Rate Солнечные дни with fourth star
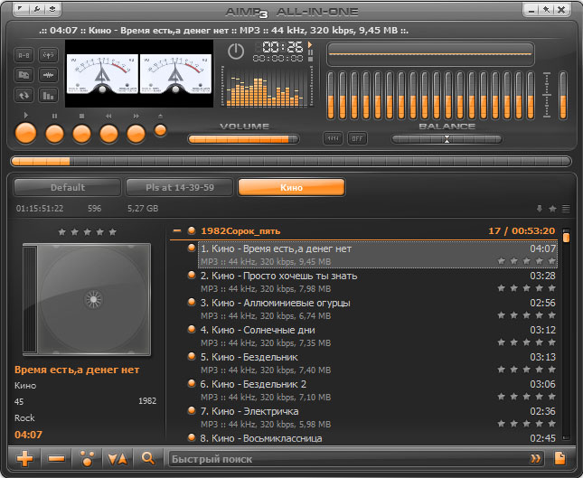This screenshot has height=478, width=583. (x=539, y=342)
